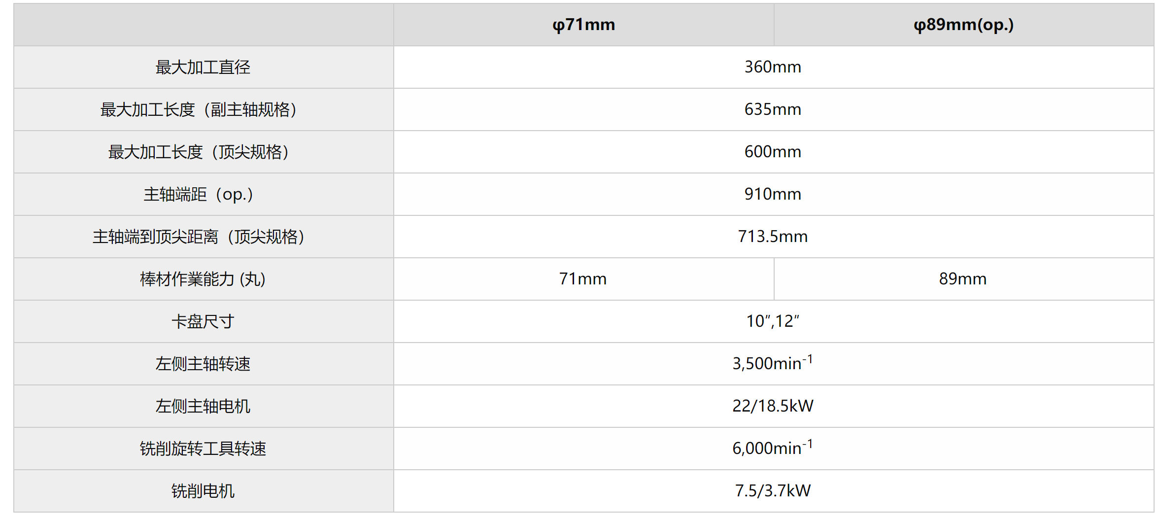Select the 铣削旋转工具转速 row label
This screenshot has width=1159, height=519.
click(203, 449)
